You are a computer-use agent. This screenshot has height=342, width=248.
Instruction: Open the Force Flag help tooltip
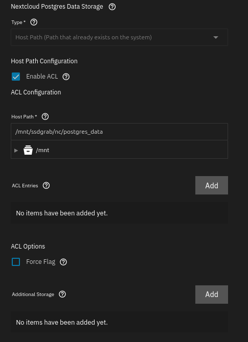click(63, 262)
